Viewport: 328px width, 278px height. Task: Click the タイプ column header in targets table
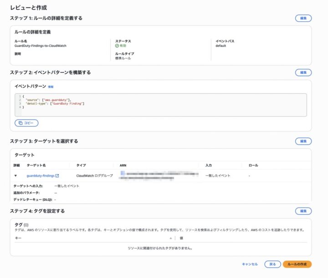pos(81,165)
